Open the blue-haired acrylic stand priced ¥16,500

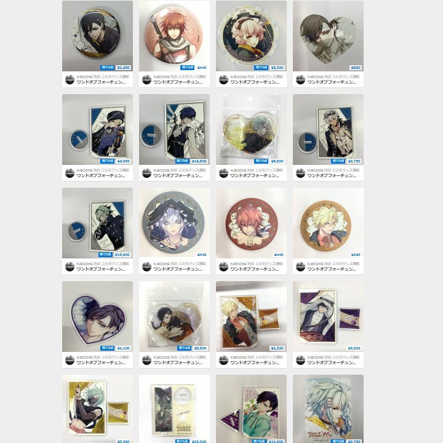(174, 129)
